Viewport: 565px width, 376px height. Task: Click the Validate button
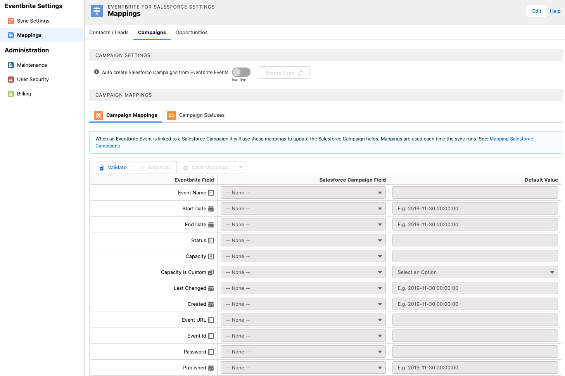113,167
